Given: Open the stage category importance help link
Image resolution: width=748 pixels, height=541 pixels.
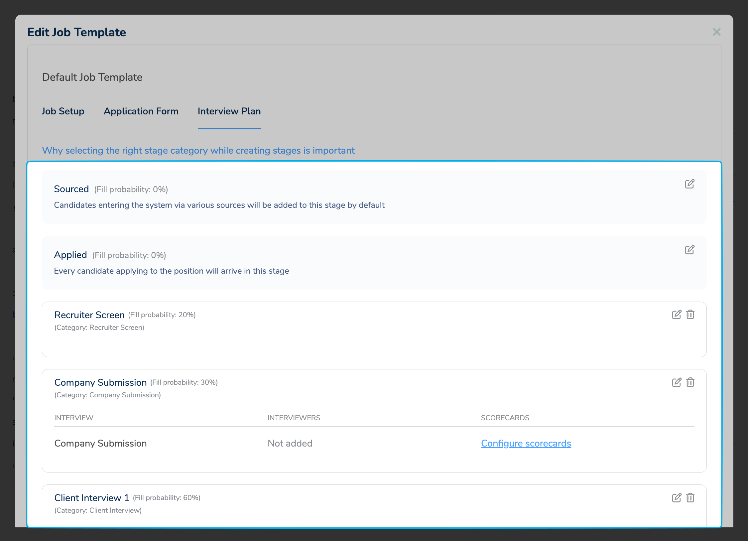Looking at the screenshot, I should click(198, 151).
